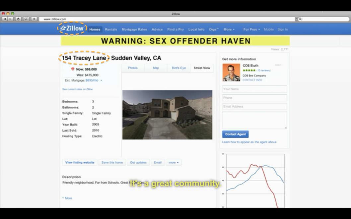
Task: Open See current rates on Zillow link
Action: [x=77, y=89]
